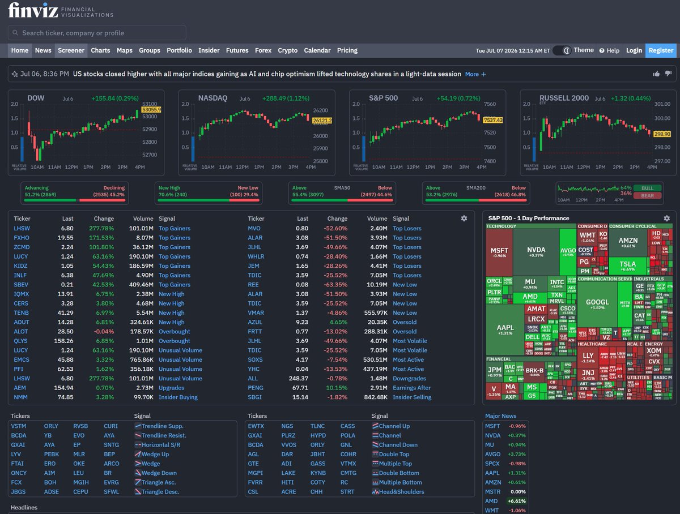Screen dimensions: 680x514
Task: Click the AAPL tile in the heatmap
Action: point(505,329)
